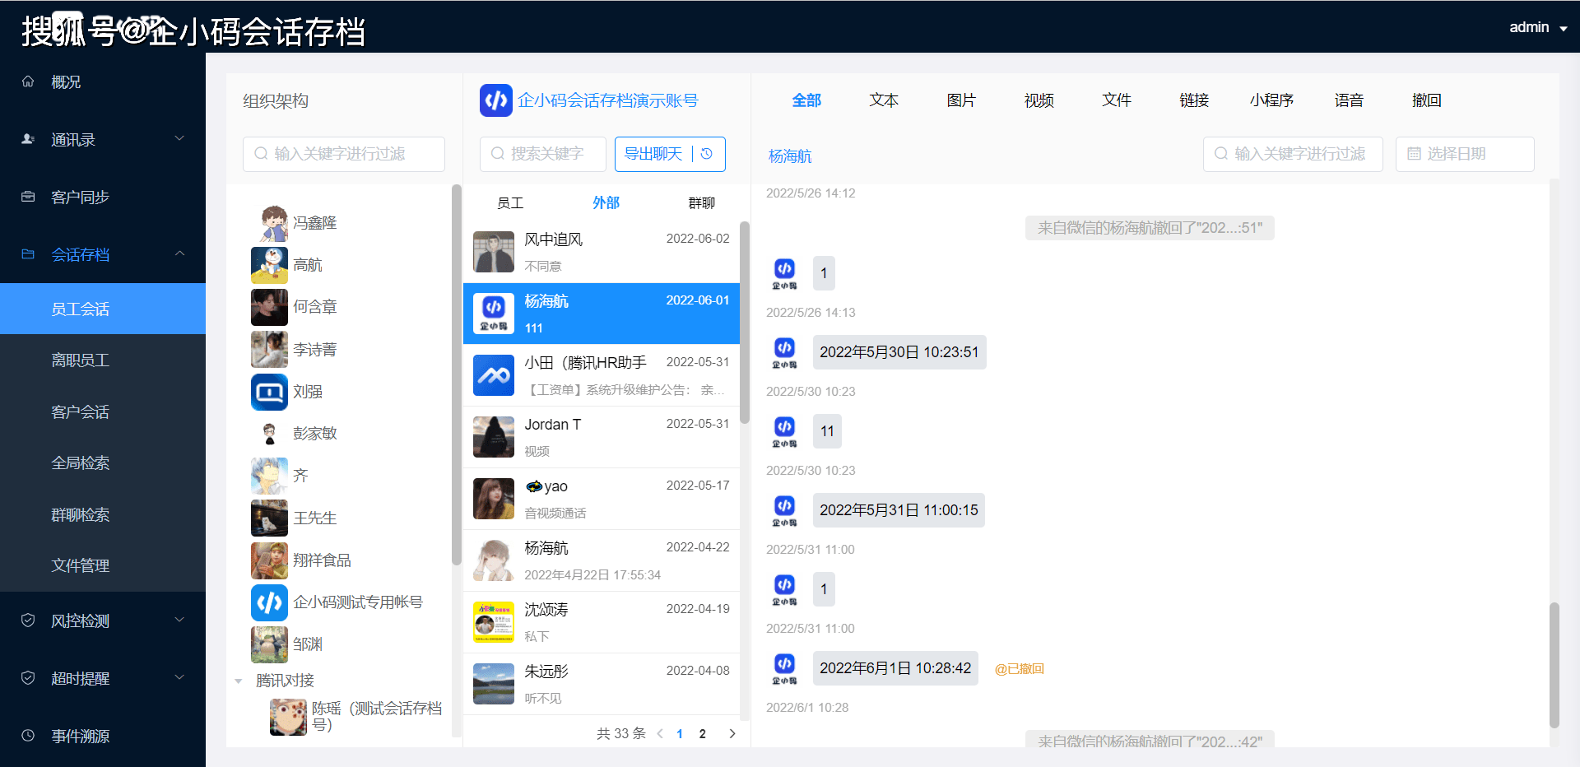Screen dimensions: 1580x767
Task: Click sender avatar beside message 11
Action: tap(784, 431)
